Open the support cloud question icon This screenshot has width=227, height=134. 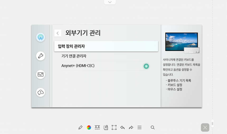[x=41, y=92]
